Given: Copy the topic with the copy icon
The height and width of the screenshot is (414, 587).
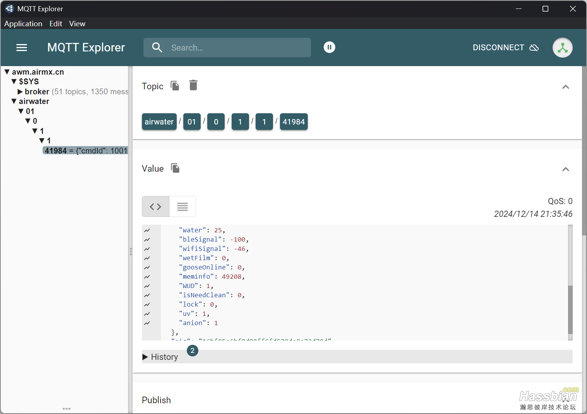Looking at the screenshot, I should 175,85.
